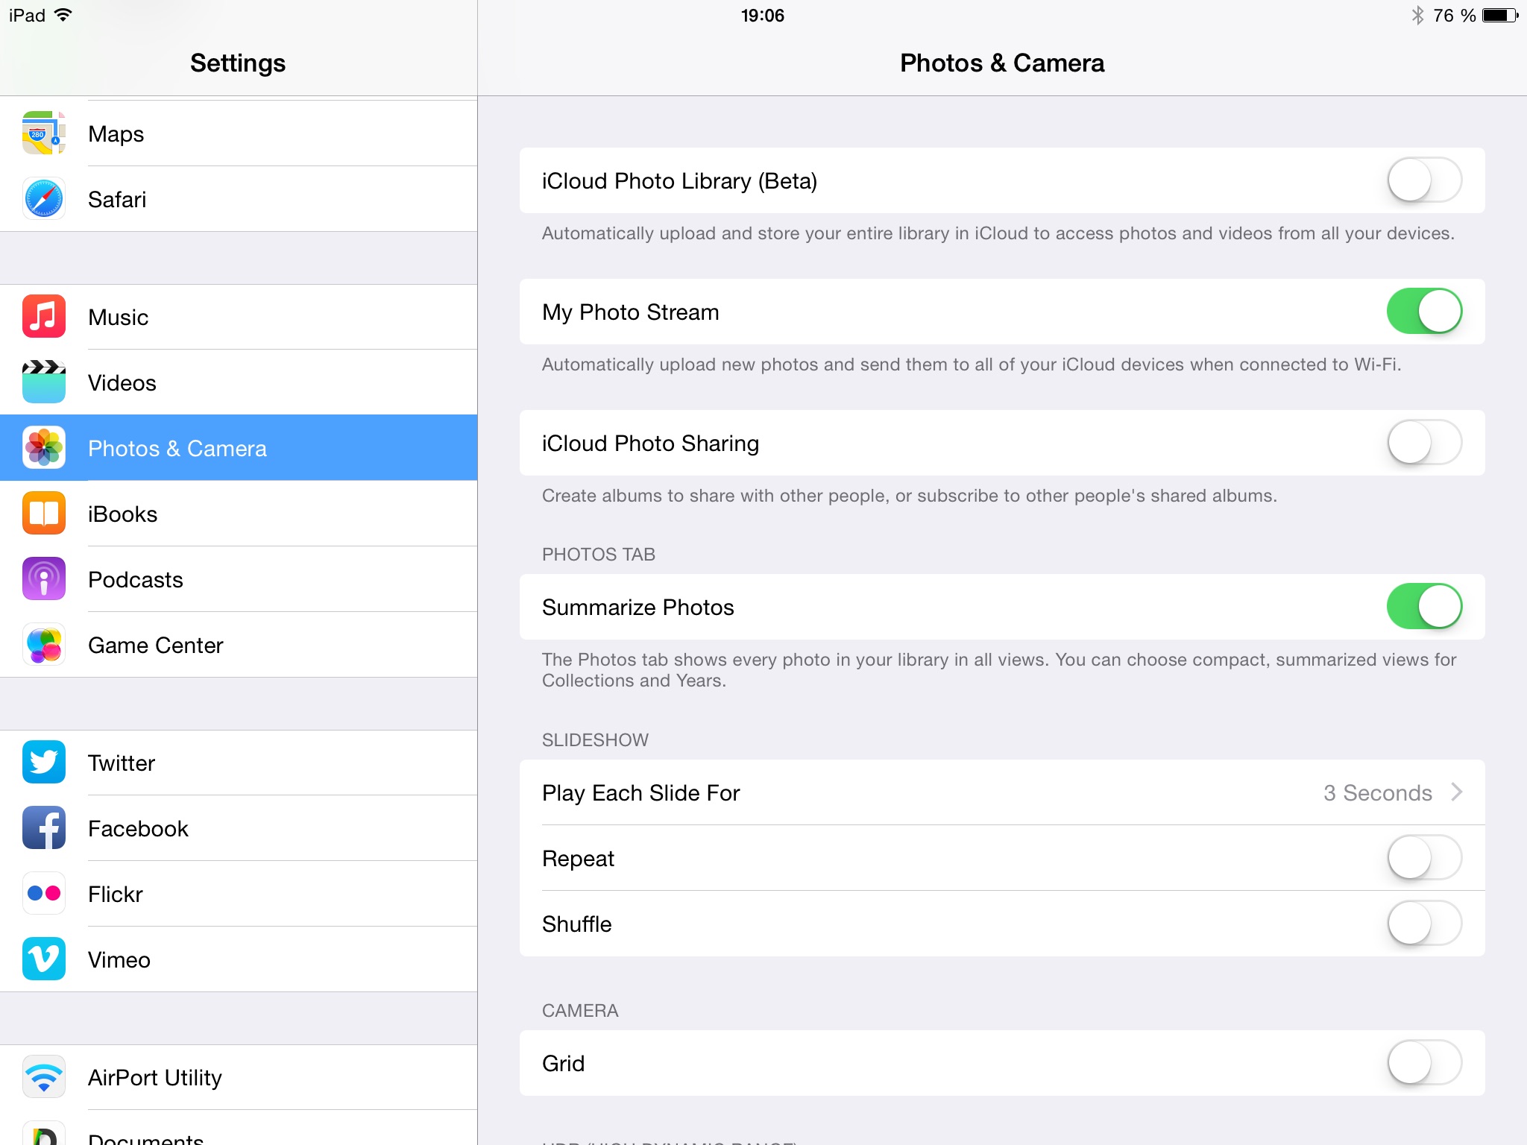Viewport: 1527px width, 1145px height.
Task: Open the Videos clapperboard icon
Action: [44, 382]
